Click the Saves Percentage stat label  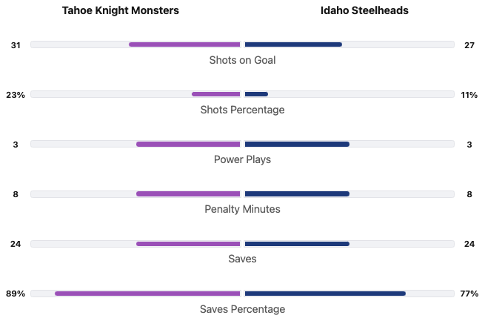[242, 309]
